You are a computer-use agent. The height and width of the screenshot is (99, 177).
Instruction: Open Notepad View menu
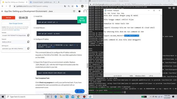[x=118, y=13]
